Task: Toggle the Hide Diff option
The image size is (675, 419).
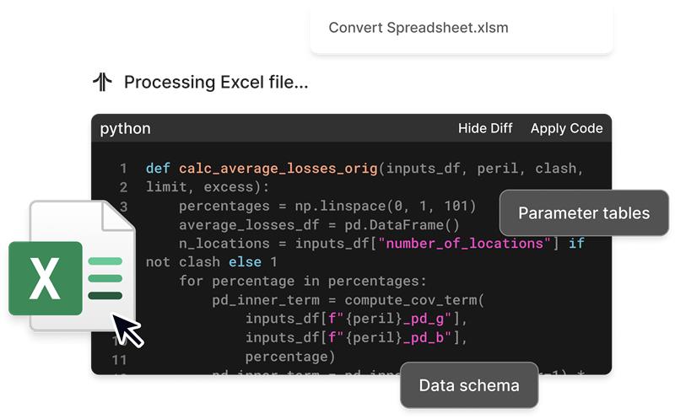Action: [x=485, y=128]
